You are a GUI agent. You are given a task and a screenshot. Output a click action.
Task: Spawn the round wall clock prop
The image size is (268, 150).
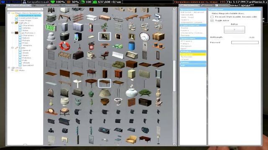click(144, 36)
